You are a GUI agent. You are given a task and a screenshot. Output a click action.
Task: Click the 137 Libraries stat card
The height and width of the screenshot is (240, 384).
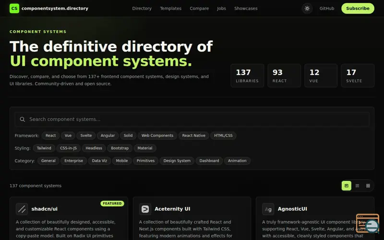[x=247, y=76]
